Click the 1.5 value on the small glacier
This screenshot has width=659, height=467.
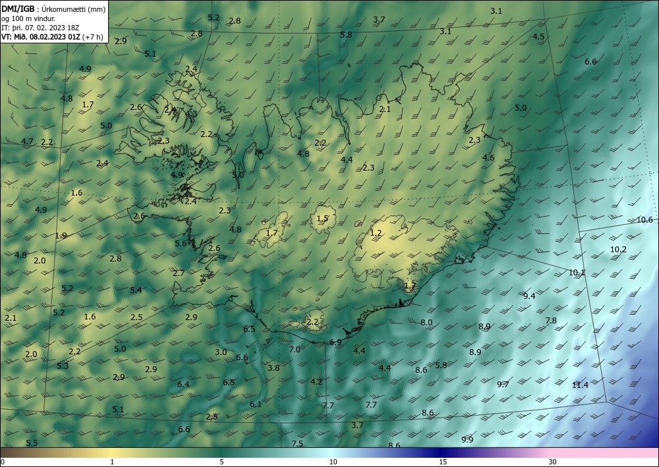322,219
